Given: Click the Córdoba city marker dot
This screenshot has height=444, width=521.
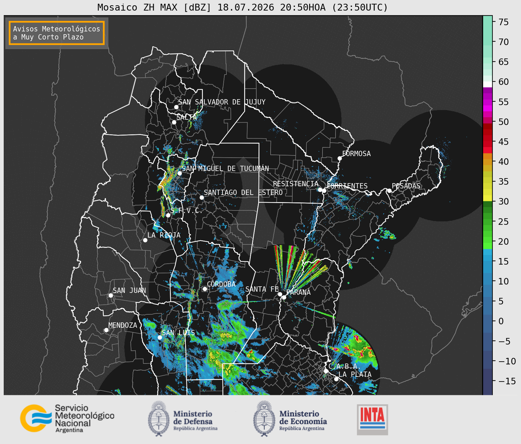Looking at the screenshot, I should tap(205, 289).
